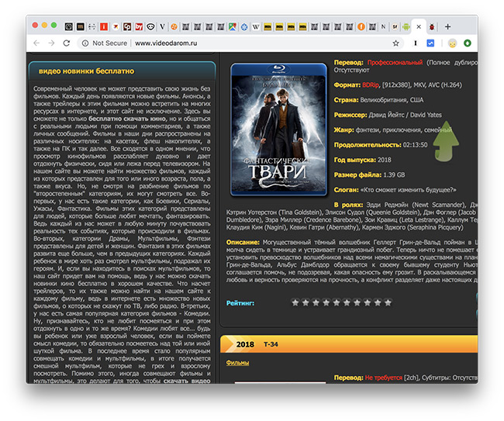Image resolution: width=504 pixels, height=421 pixels.
Task: Bookmark this page with the star icon
Action: (395, 43)
